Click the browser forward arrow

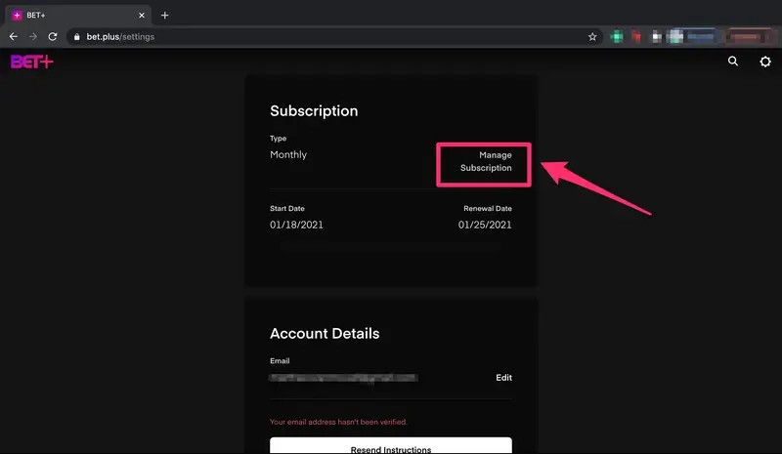pos(33,36)
